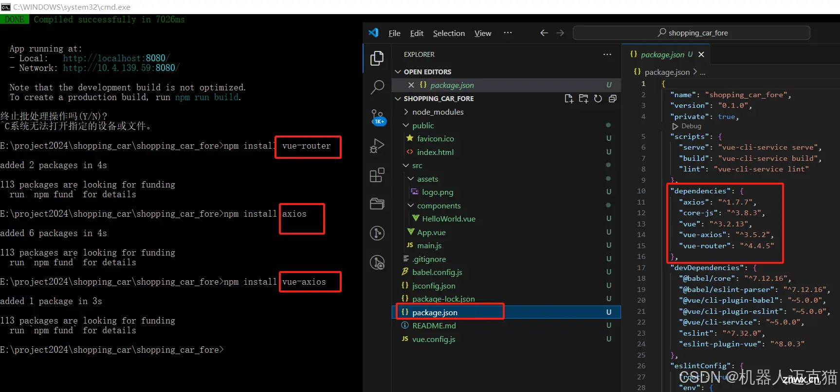Open the Run and Debug view
Image resolution: width=840 pixels, height=392 pixels.
click(x=377, y=146)
